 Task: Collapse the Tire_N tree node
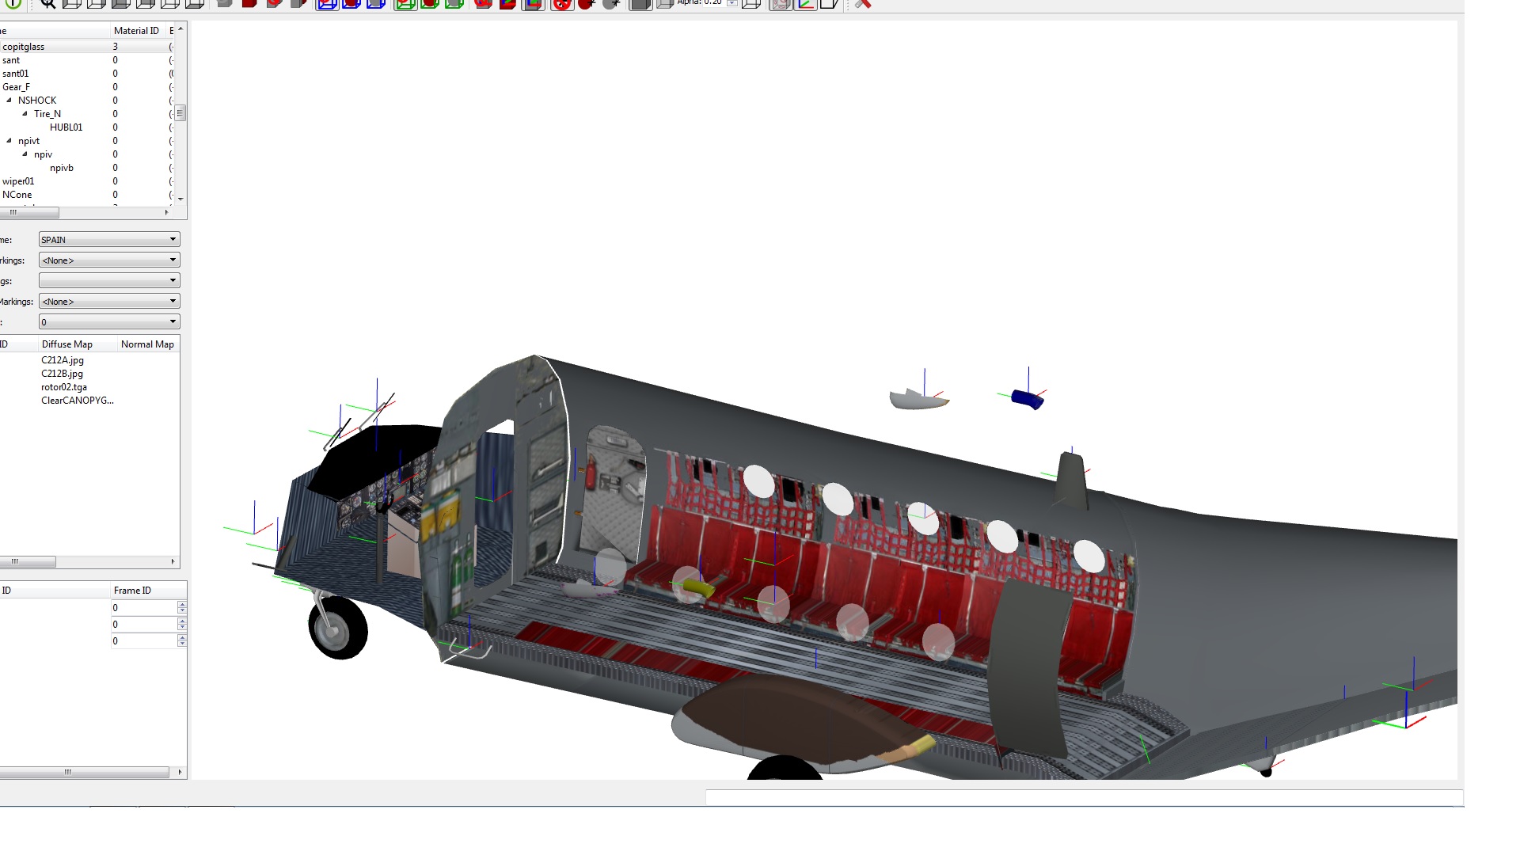tap(25, 113)
